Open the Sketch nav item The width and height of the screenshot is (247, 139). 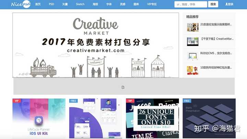(80, 4)
